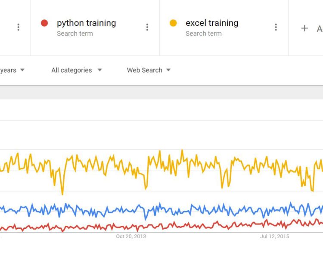Expand the time range years dropdown
Screen dimensions: 323x258
pyautogui.click(x=13, y=70)
